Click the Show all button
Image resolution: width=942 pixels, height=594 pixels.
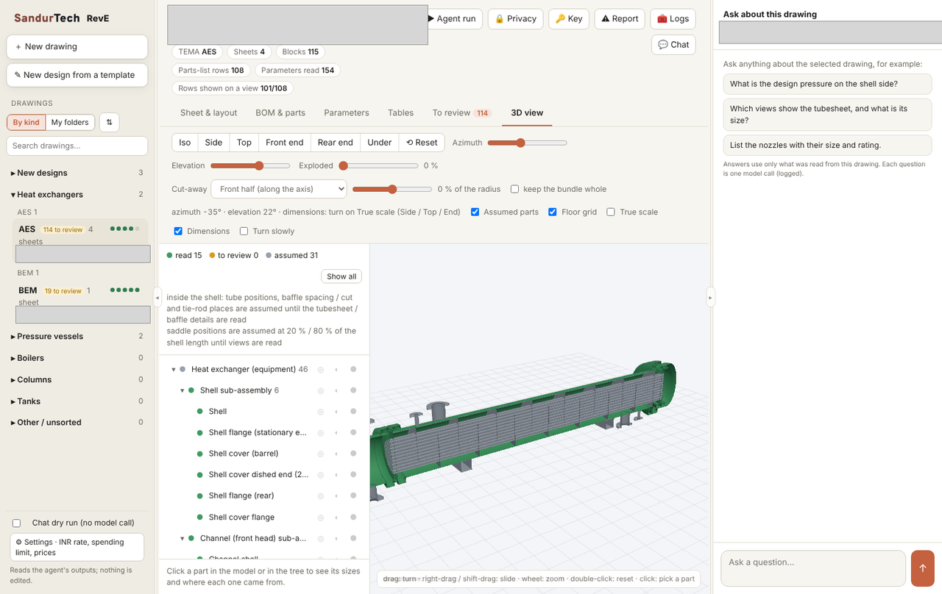(x=341, y=276)
